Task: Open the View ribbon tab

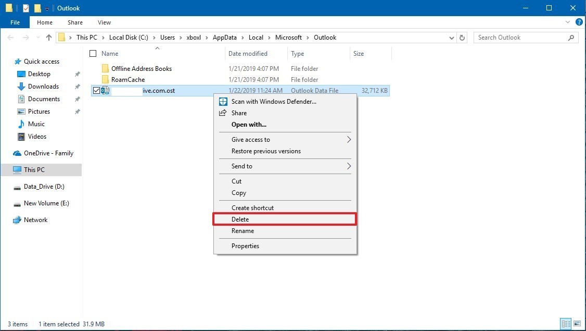Action: (x=104, y=22)
